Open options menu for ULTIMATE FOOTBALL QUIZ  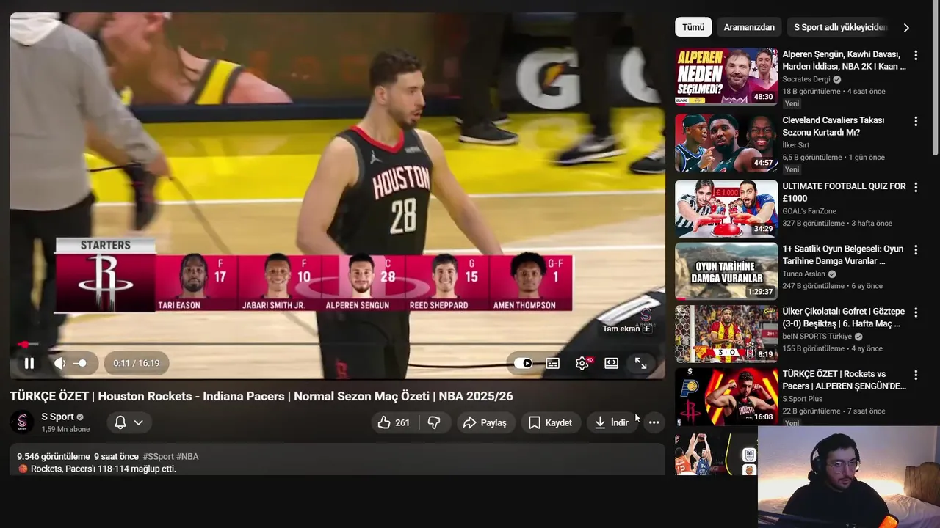pyautogui.click(x=916, y=188)
